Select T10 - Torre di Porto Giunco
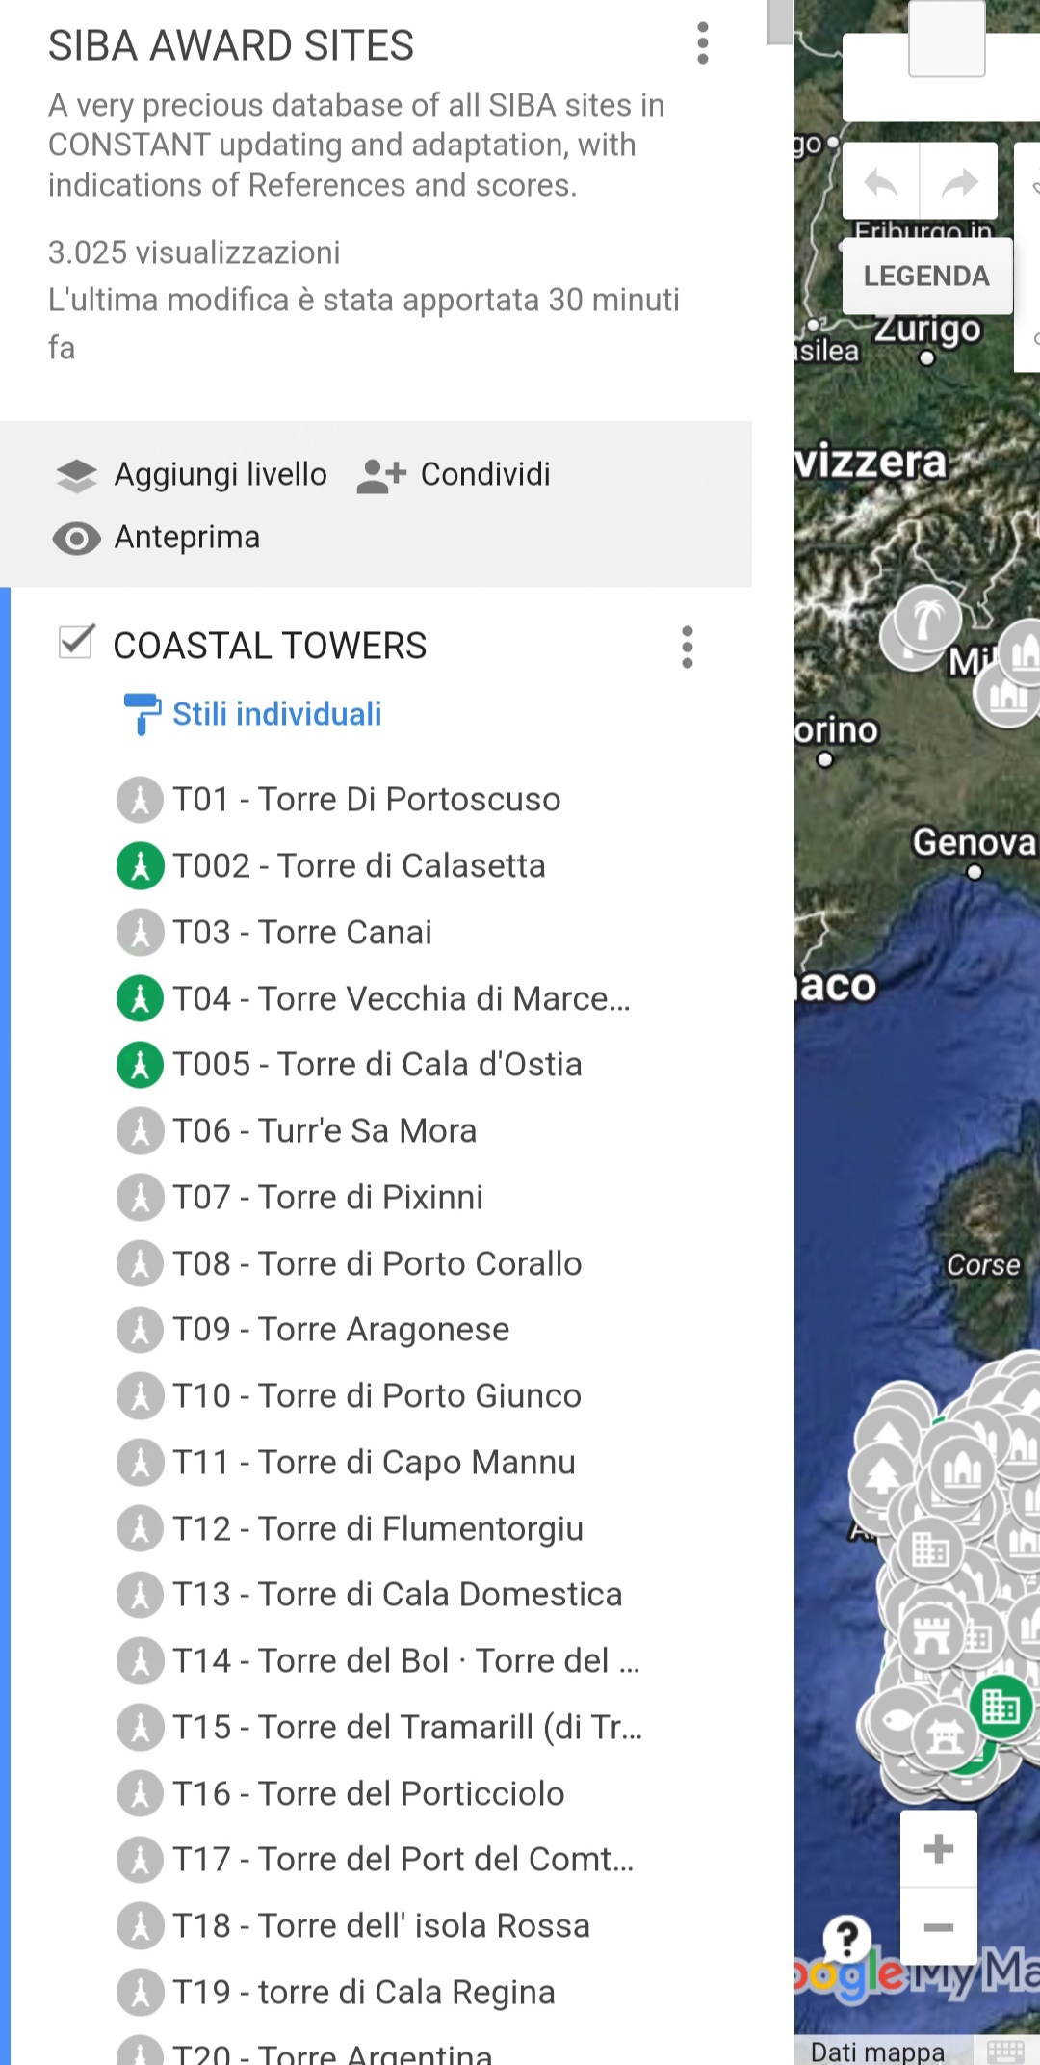Image resolution: width=1040 pixels, height=2065 pixels. tap(376, 1396)
